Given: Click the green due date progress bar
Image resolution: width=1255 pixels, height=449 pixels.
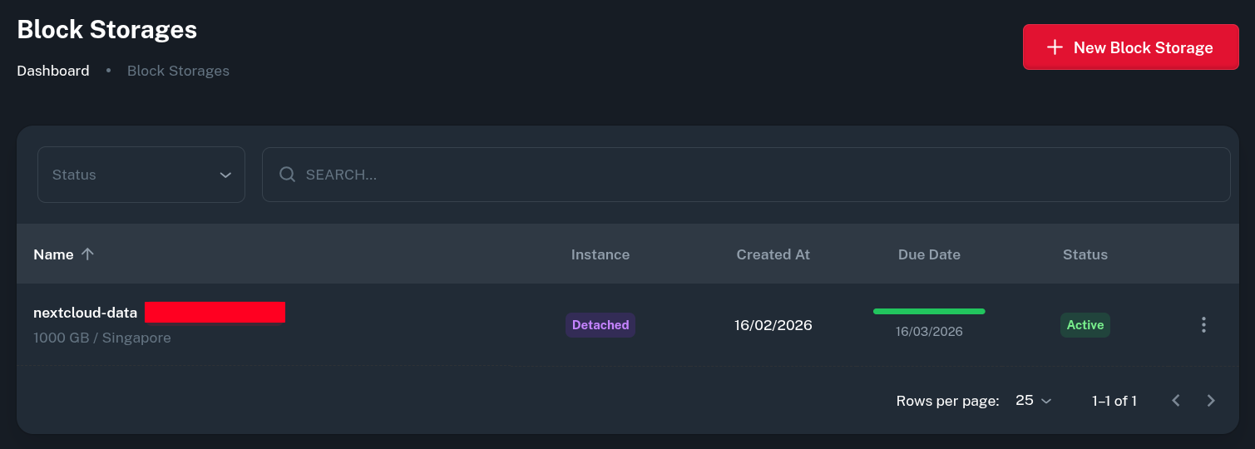Looking at the screenshot, I should click(929, 311).
